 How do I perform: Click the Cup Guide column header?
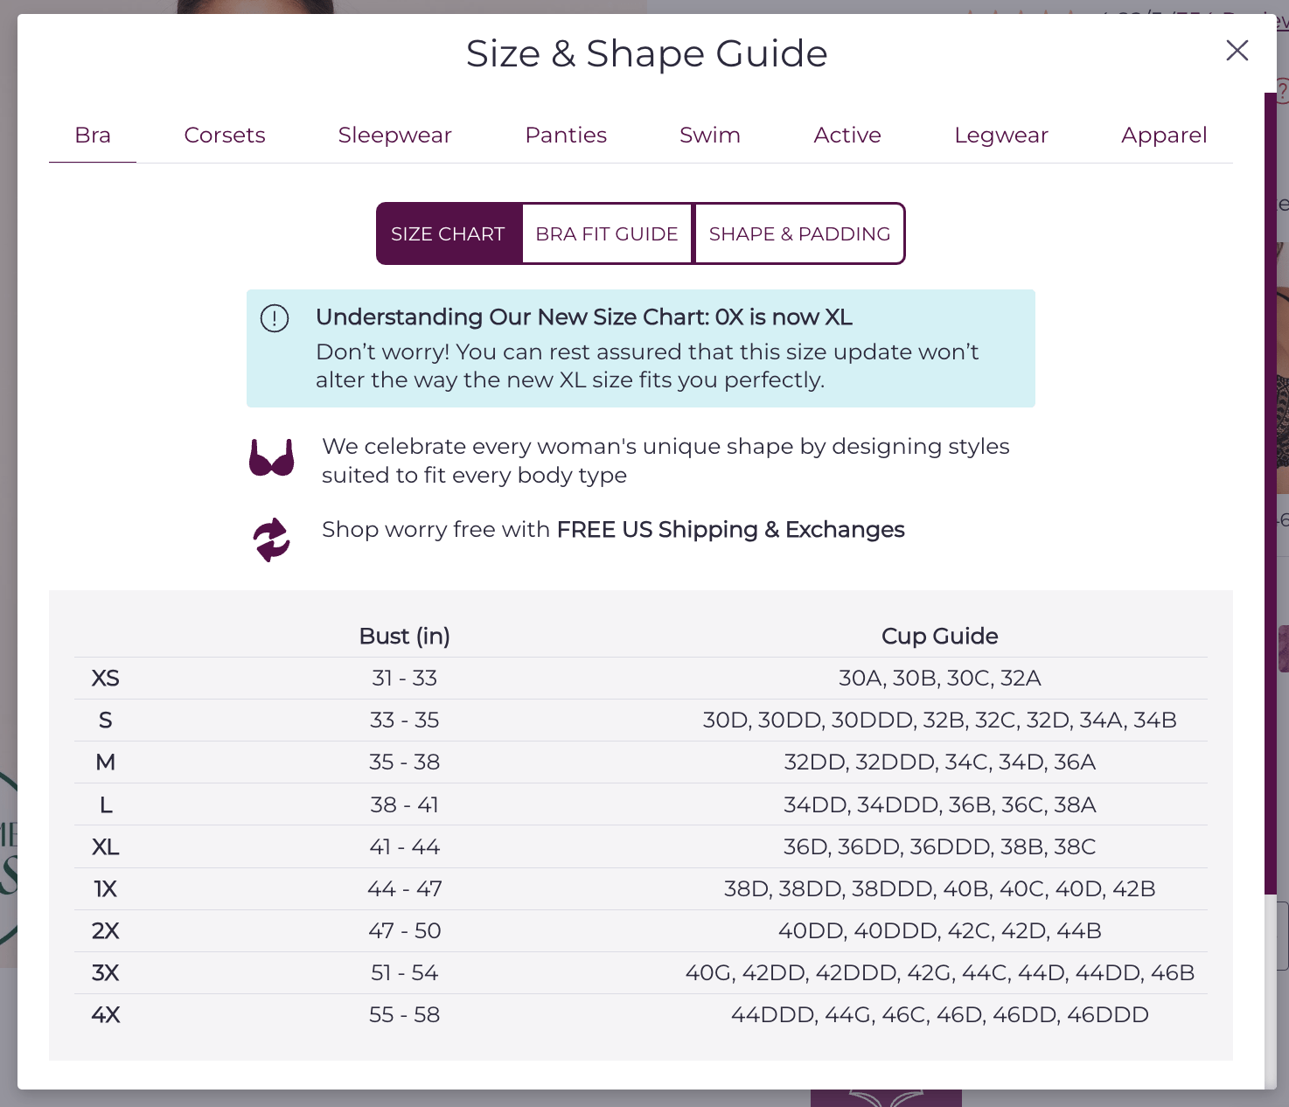939,636
